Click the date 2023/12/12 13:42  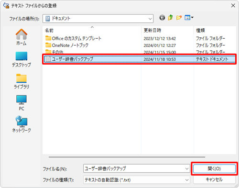coord(160,39)
